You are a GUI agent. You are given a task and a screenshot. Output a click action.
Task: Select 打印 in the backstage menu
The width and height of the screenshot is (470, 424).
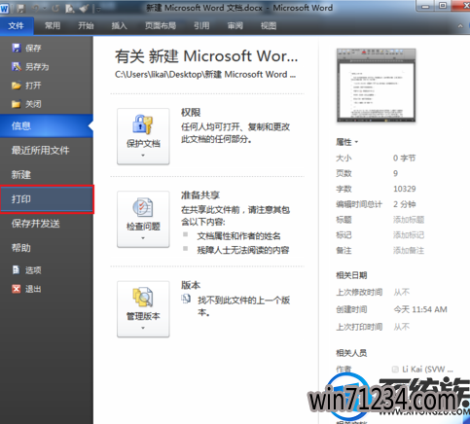pos(47,199)
